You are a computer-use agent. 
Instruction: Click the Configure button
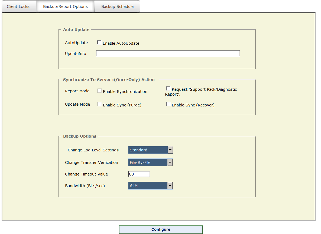click(161, 229)
